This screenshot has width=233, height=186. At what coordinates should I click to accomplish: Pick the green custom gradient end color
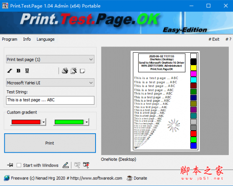[x=69, y=122]
